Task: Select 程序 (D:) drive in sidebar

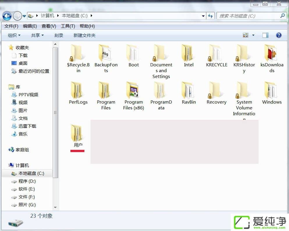Action: tap(27, 181)
